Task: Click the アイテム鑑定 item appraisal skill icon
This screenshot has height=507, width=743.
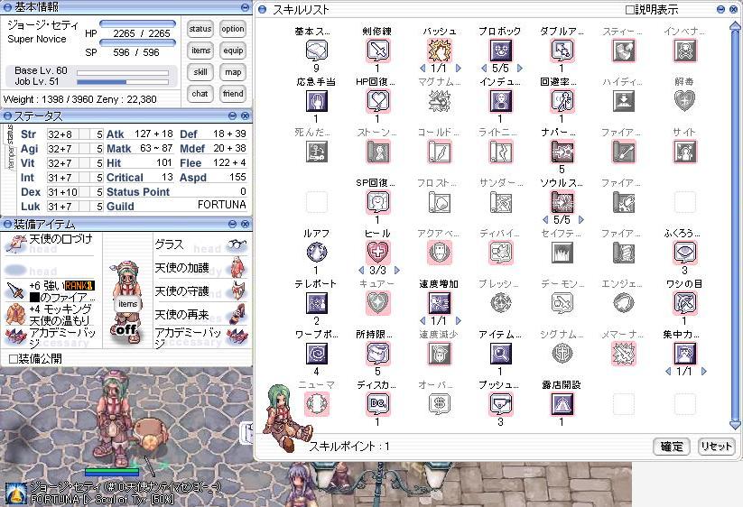Action: [x=500, y=354]
